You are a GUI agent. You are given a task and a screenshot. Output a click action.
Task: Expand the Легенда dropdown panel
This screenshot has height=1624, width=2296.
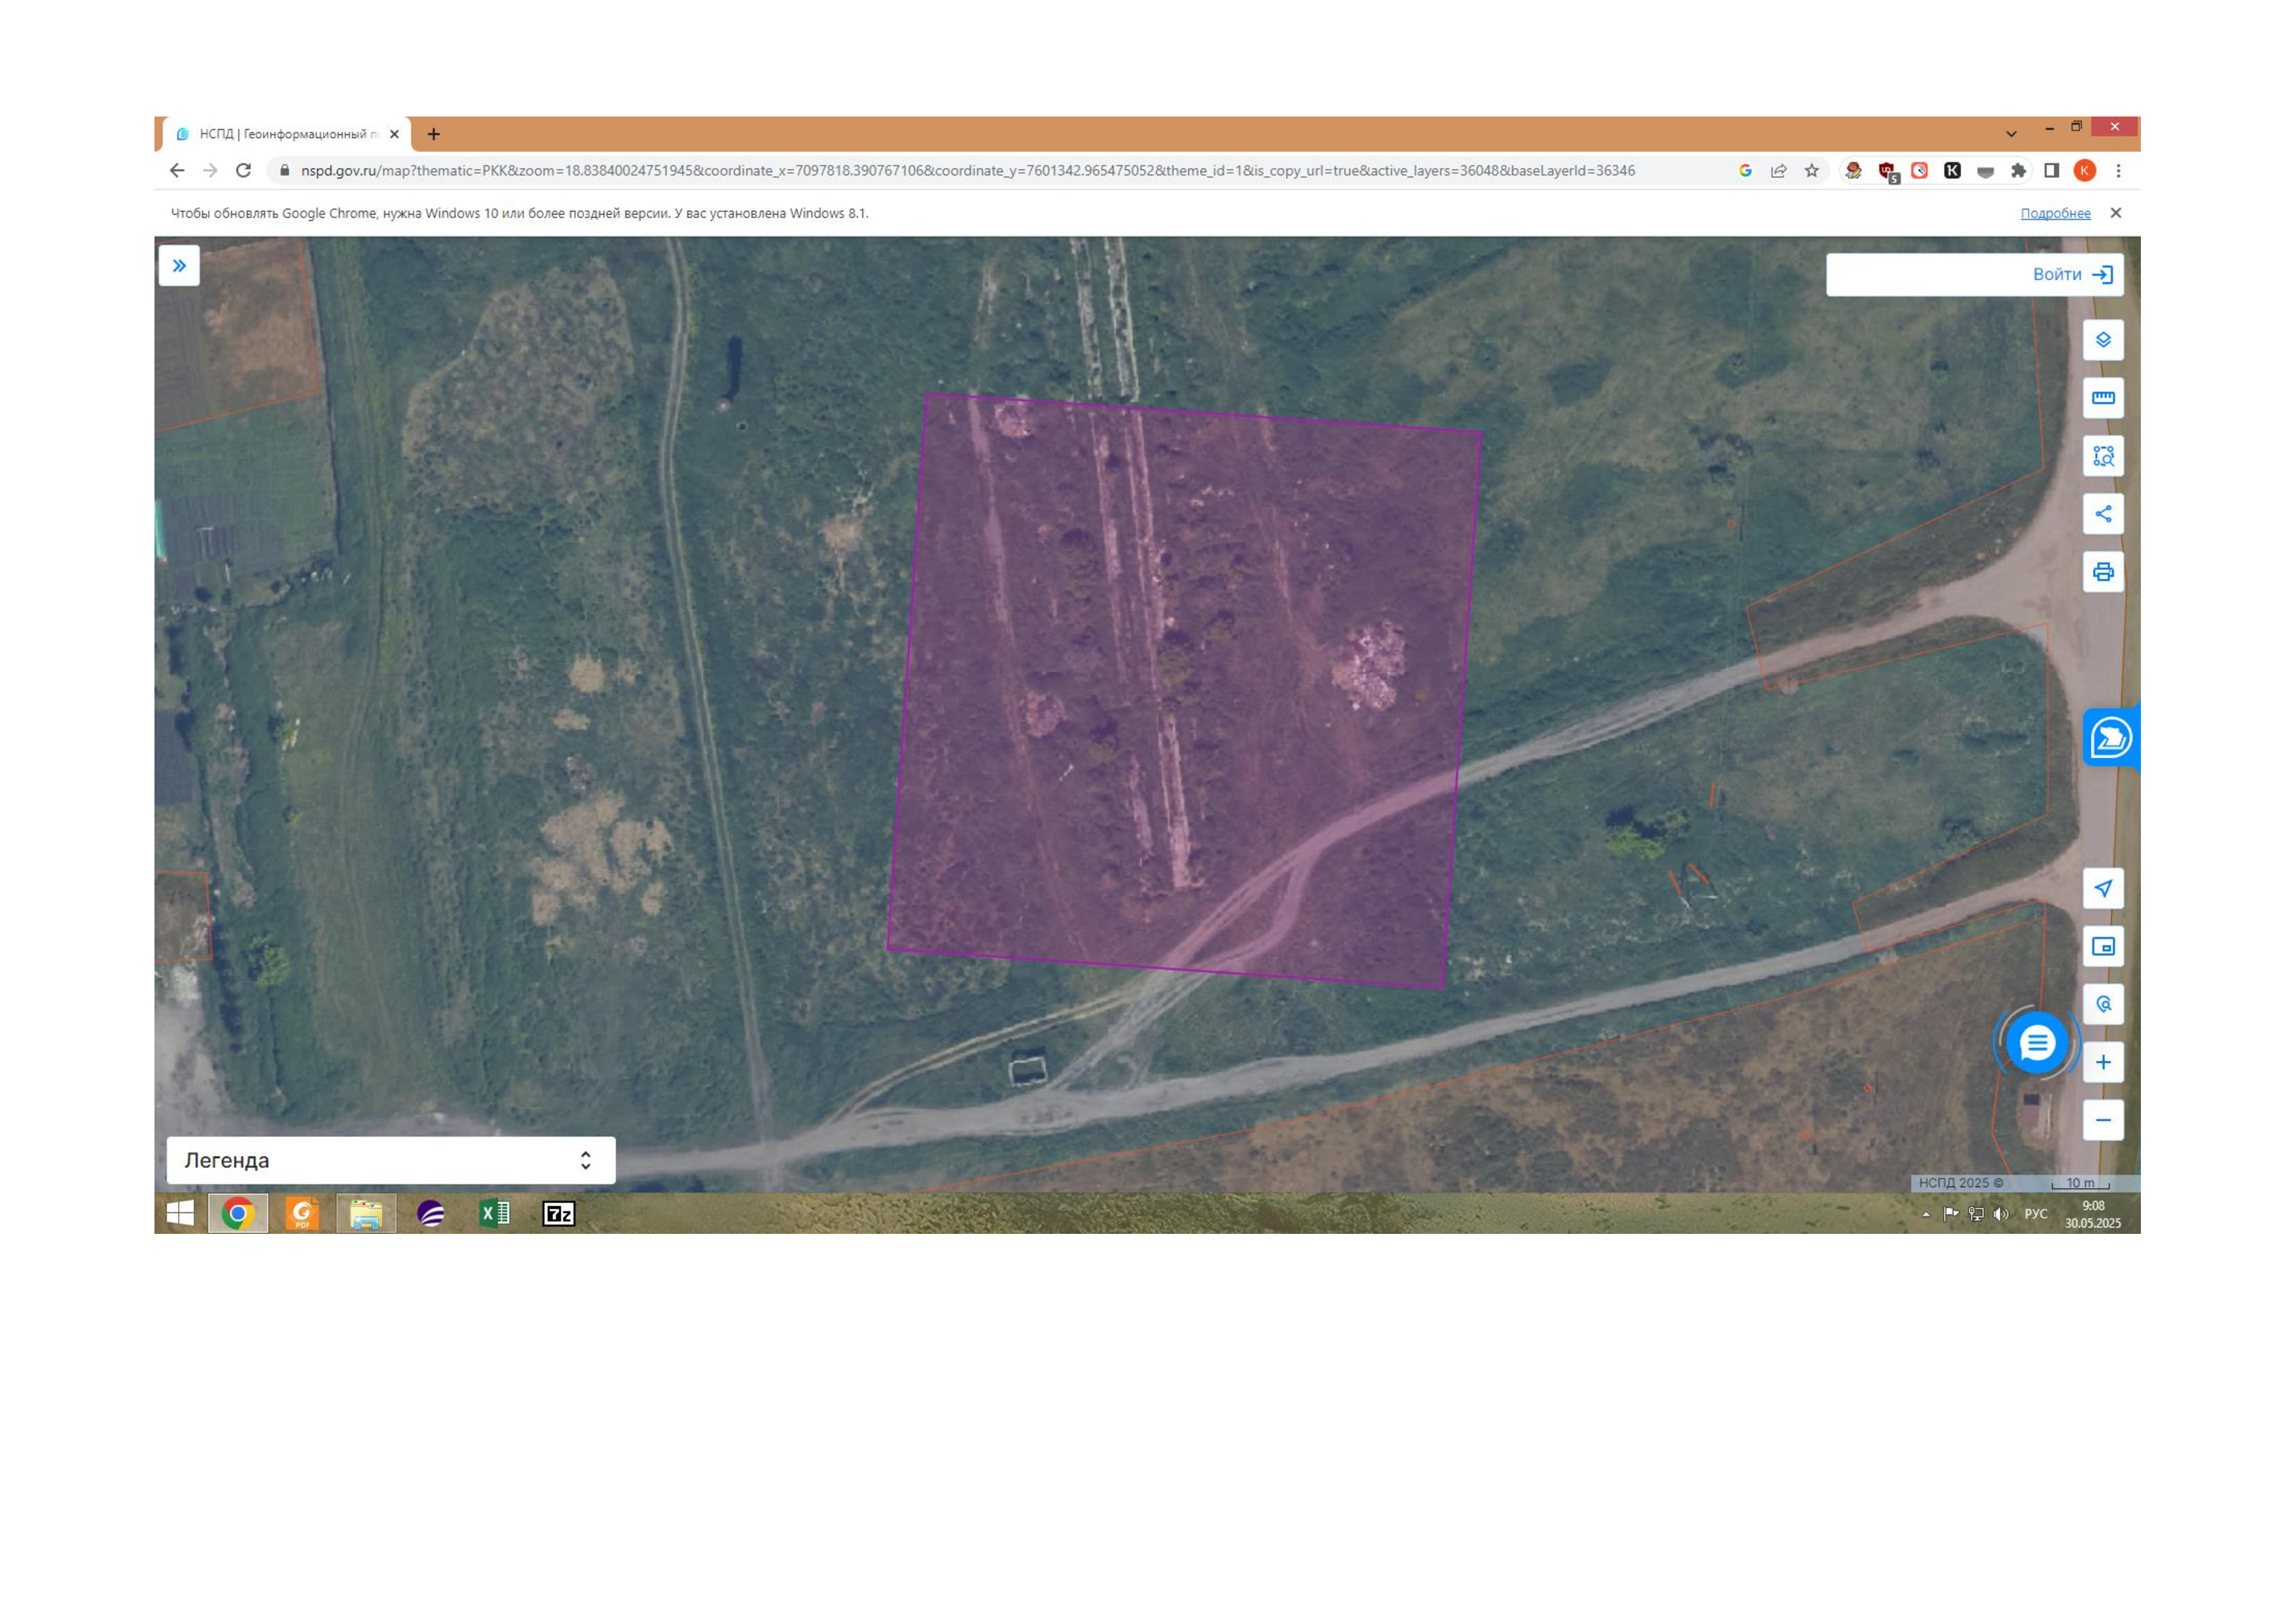[x=391, y=1160]
